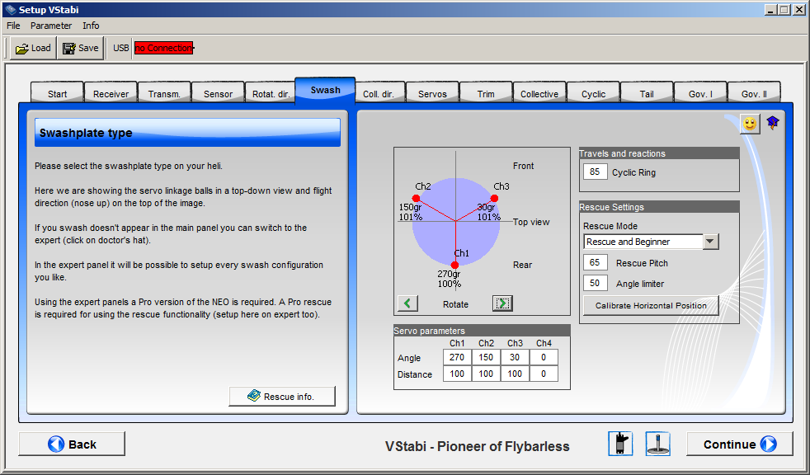Click Continue to next setup step
Screen dimensions: 810x475
[740, 444]
